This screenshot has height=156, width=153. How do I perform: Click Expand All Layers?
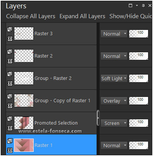pos(82,16)
